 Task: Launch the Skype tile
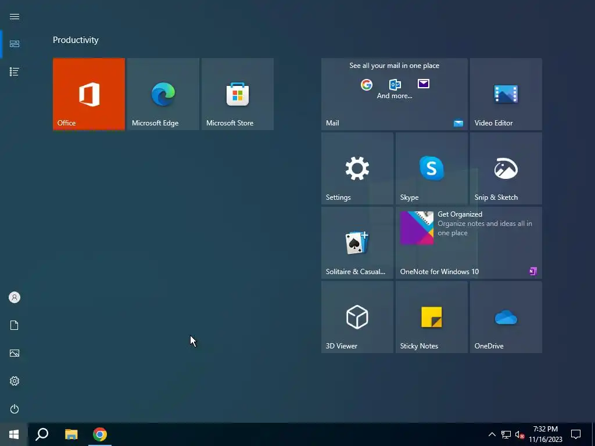pyautogui.click(x=432, y=168)
